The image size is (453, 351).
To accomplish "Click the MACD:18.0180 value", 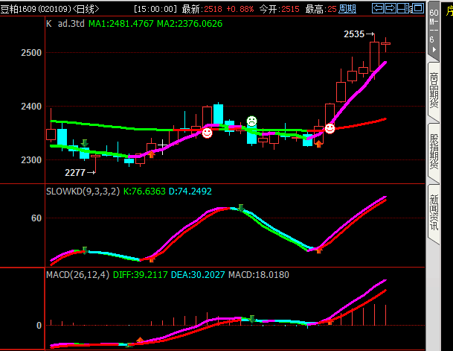I will [259, 274].
